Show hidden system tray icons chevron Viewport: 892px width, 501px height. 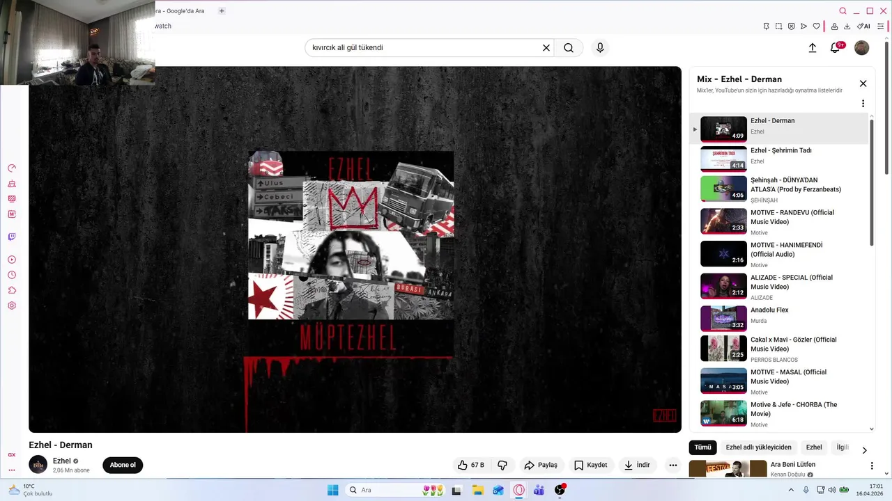point(790,490)
